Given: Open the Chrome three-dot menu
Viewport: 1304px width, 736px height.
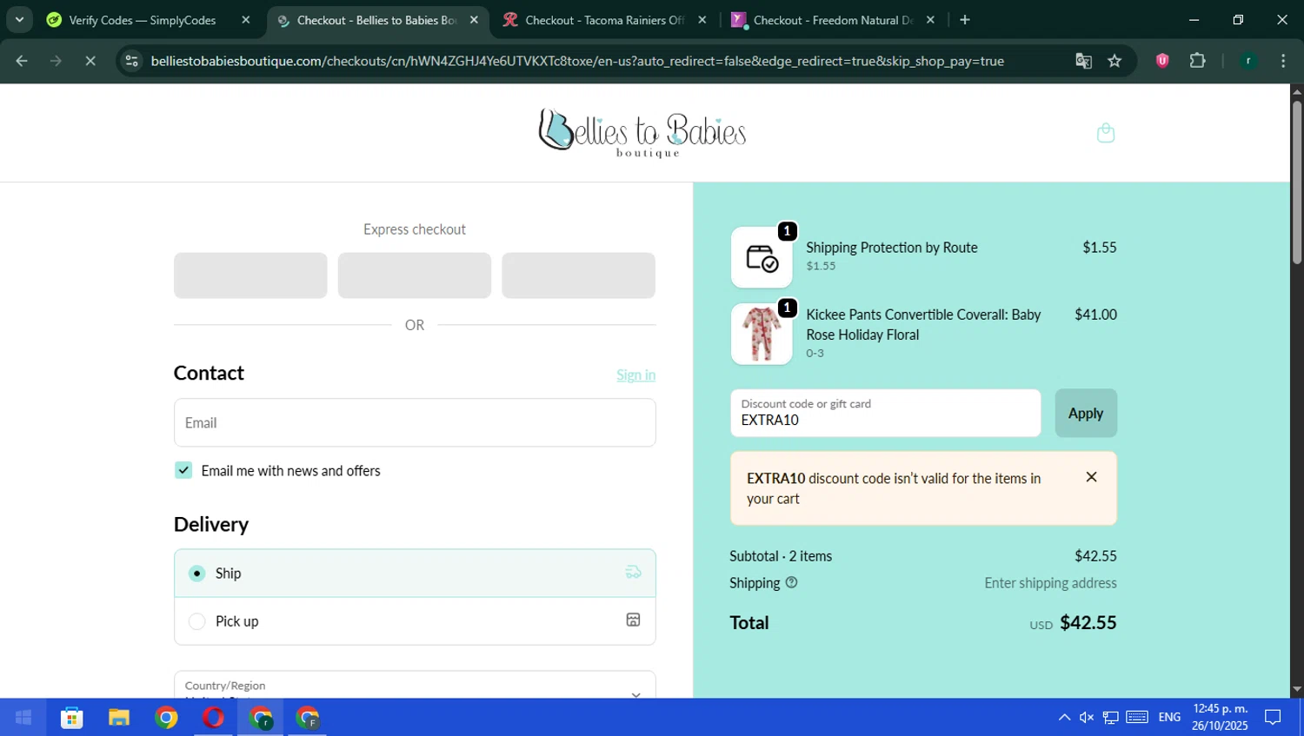Looking at the screenshot, I should pyautogui.click(x=1283, y=61).
